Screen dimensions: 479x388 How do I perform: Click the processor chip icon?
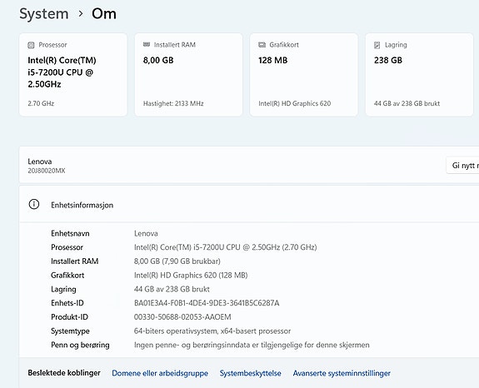coord(31,45)
